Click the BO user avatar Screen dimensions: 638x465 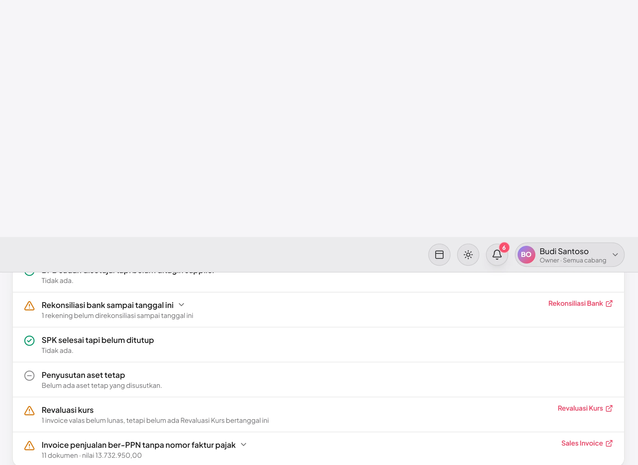526,255
